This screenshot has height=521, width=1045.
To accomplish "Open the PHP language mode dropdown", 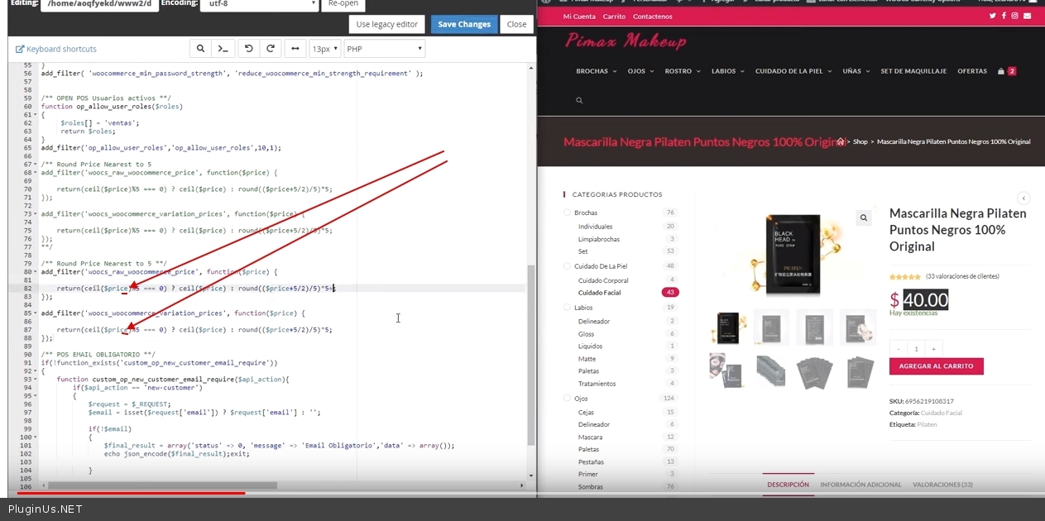I will [385, 49].
